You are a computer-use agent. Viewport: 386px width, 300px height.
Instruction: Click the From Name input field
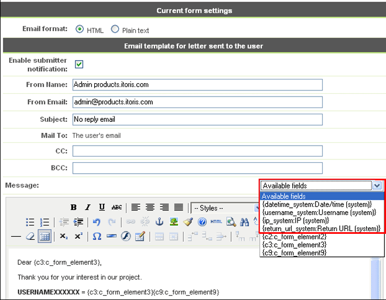[197, 85]
